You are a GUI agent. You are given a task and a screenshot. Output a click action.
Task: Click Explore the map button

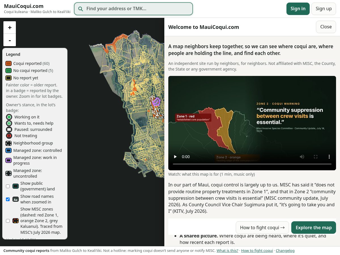pos(314,228)
